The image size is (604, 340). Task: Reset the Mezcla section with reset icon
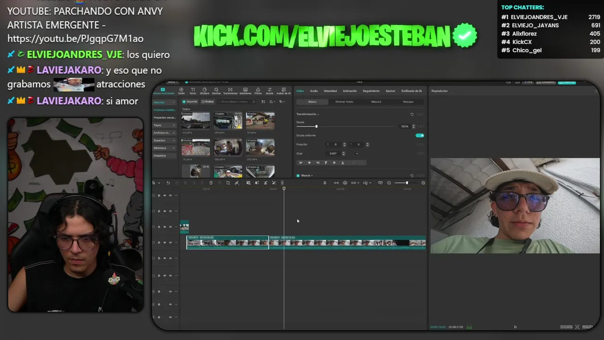point(412,175)
